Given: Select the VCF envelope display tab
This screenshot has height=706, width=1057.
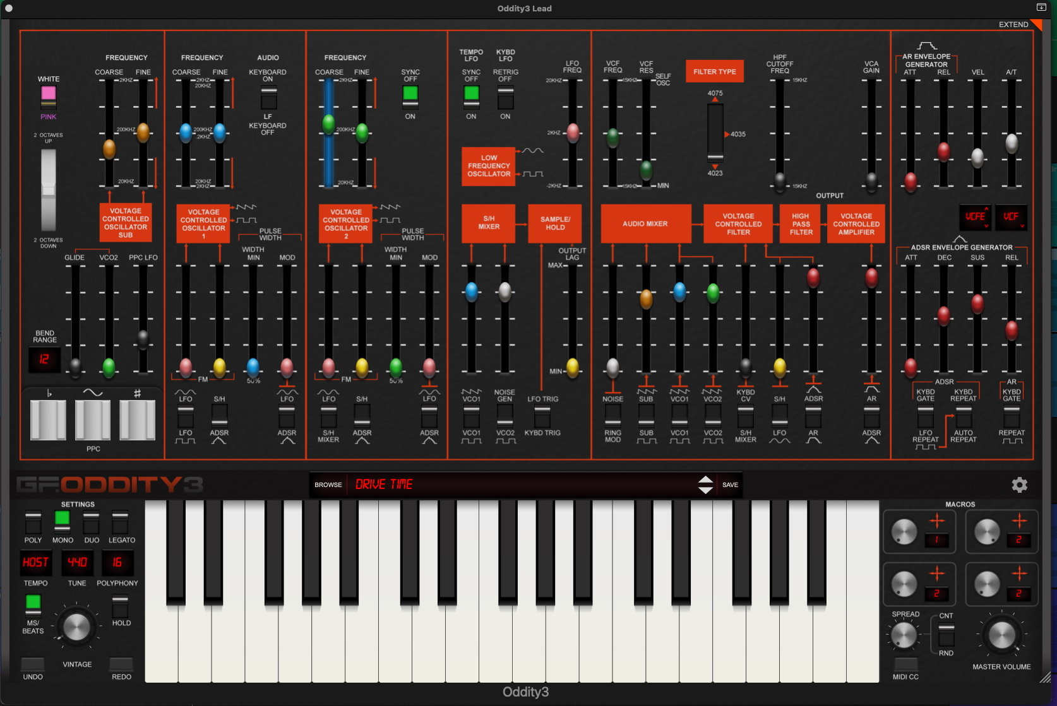Looking at the screenshot, I should pyautogui.click(x=1010, y=216).
